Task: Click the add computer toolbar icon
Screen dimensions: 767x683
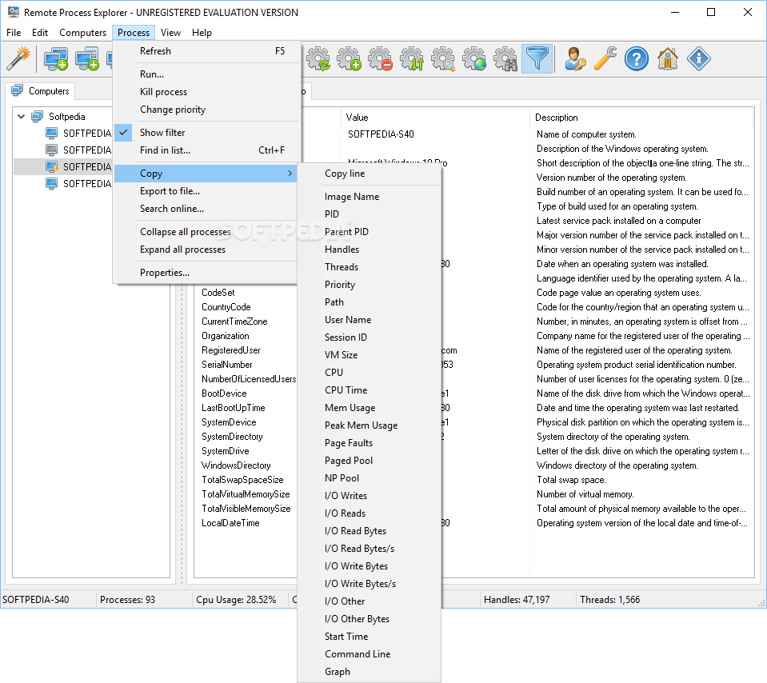Action: click(56, 58)
